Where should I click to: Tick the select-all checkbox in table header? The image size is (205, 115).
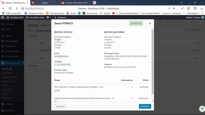click(31, 43)
